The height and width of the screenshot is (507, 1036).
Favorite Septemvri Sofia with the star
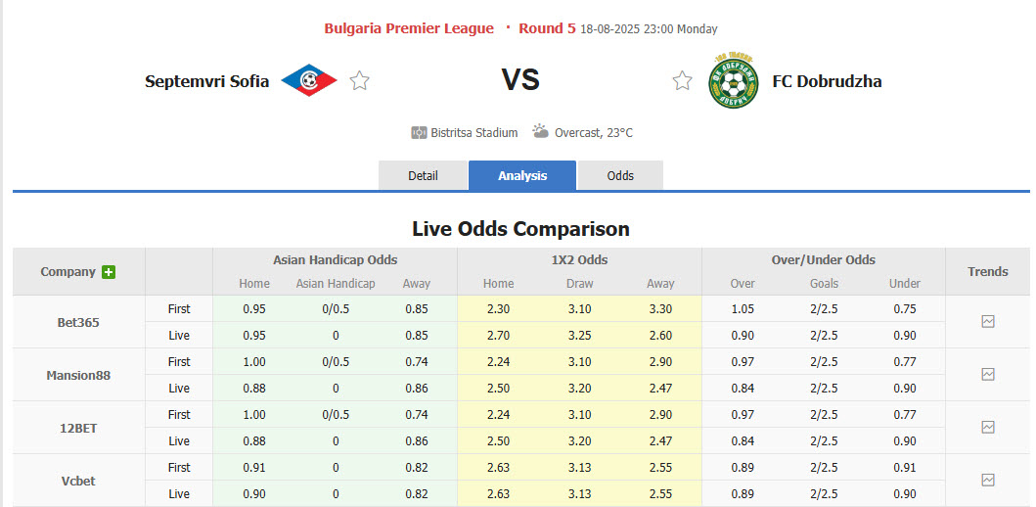[x=360, y=81]
